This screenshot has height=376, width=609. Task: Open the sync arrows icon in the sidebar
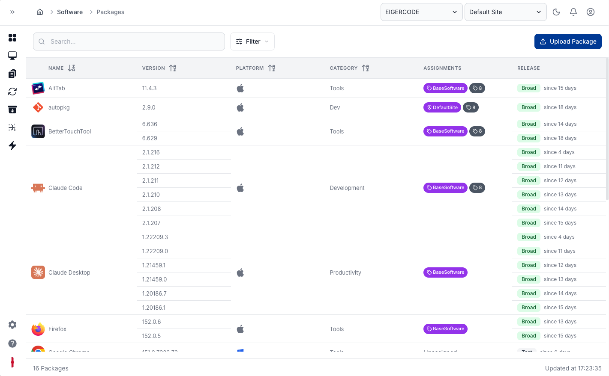pos(12,92)
